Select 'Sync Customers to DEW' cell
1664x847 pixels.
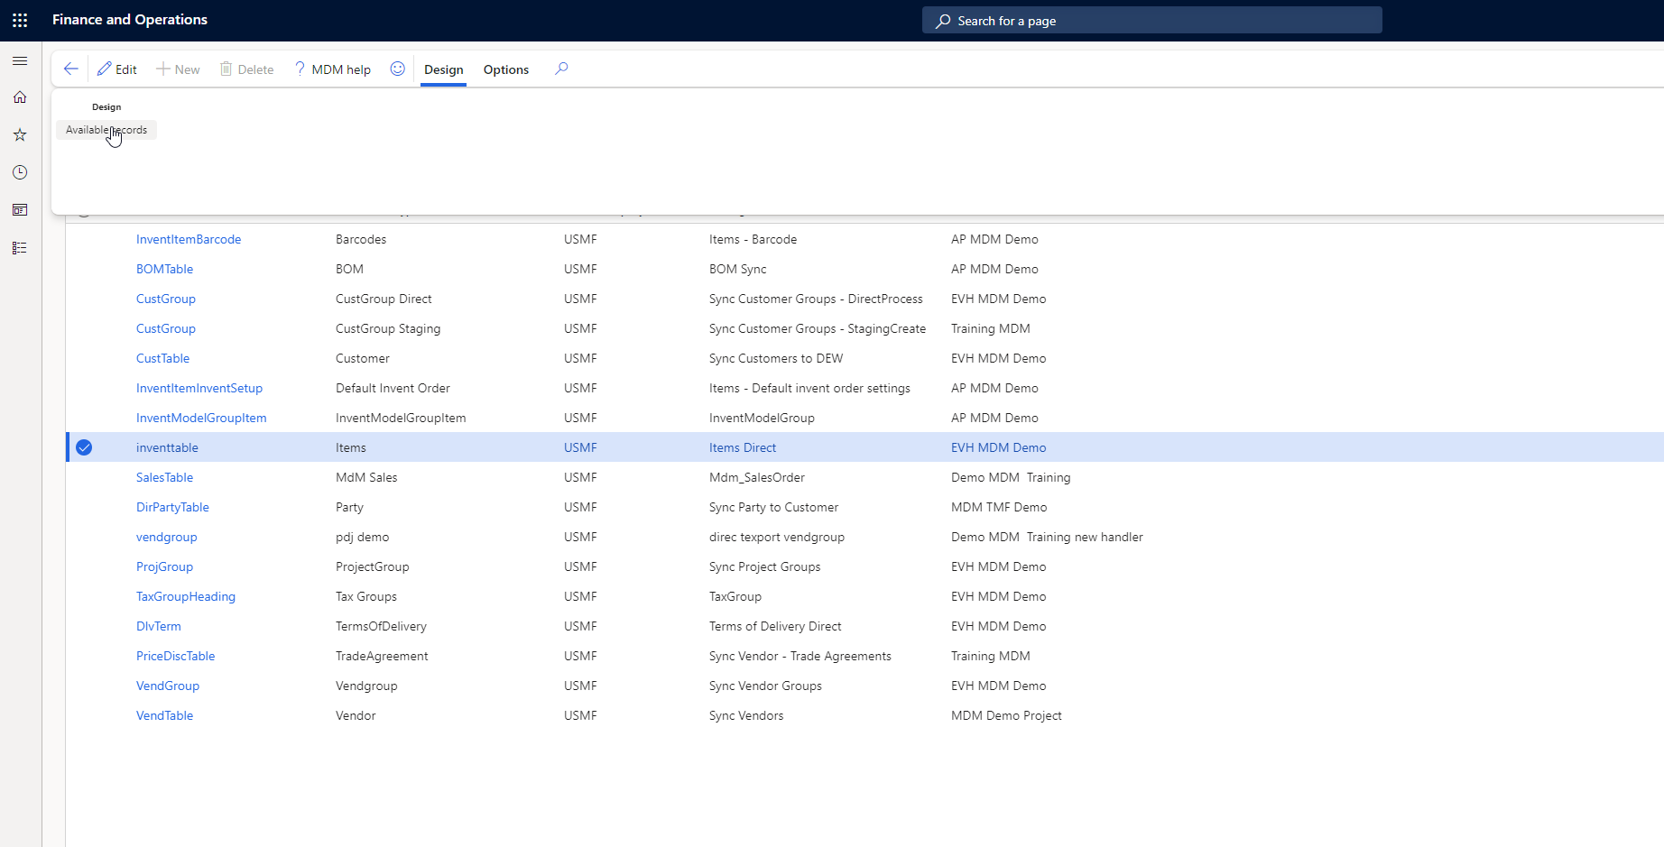click(x=776, y=358)
